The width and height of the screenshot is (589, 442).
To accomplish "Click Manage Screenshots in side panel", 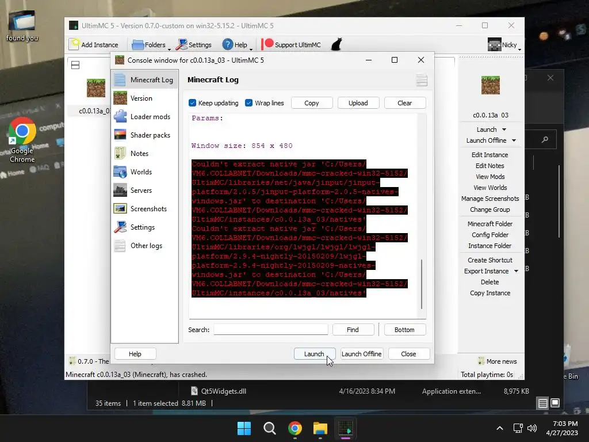I will coord(490,198).
